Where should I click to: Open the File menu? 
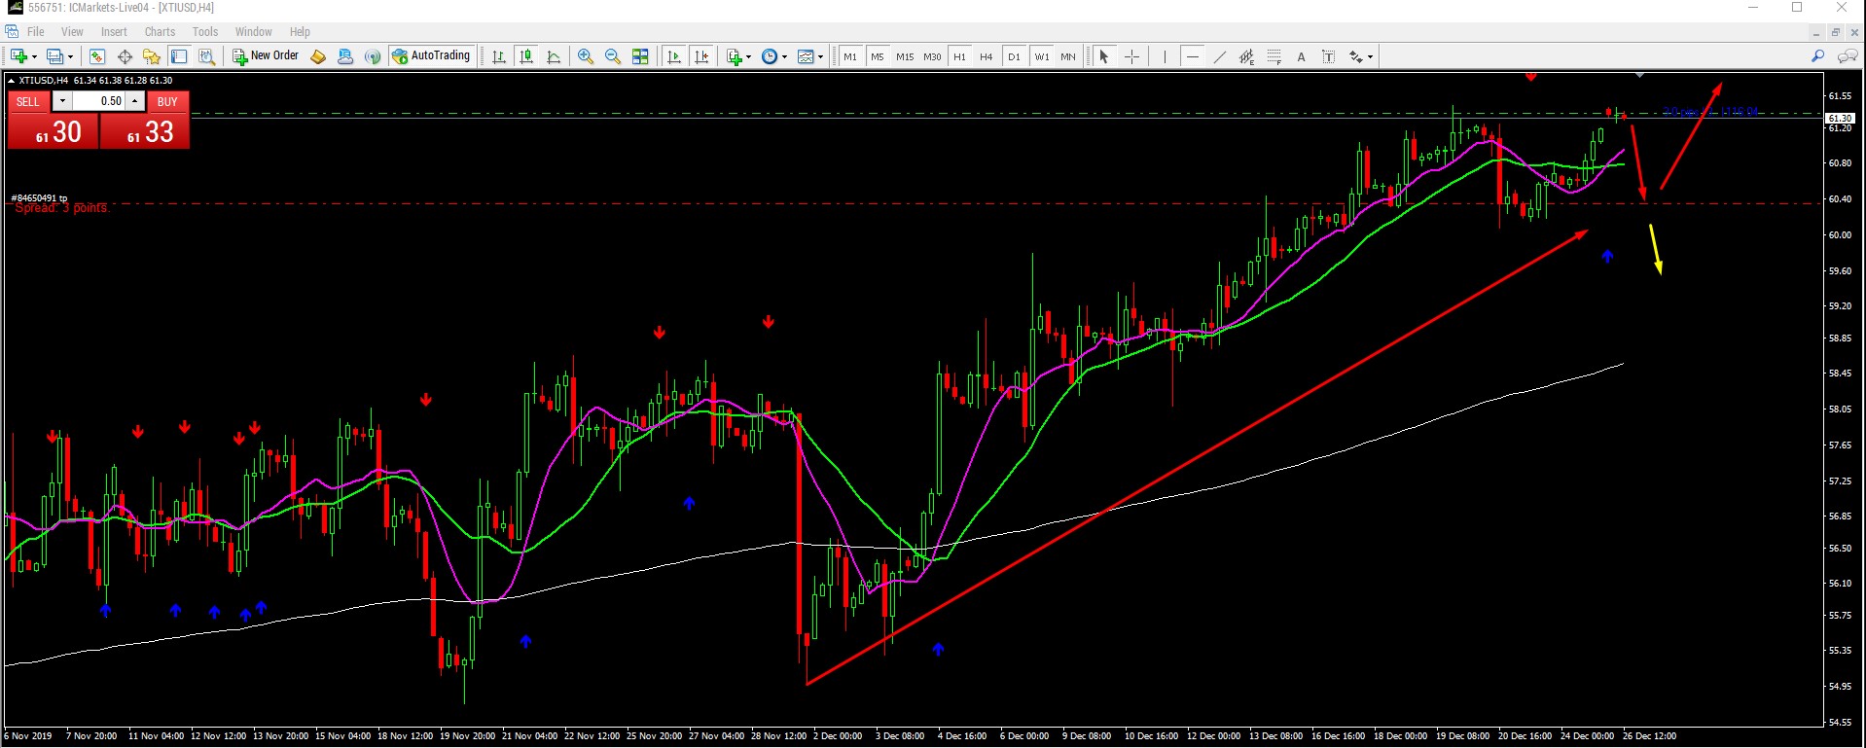click(36, 32)
